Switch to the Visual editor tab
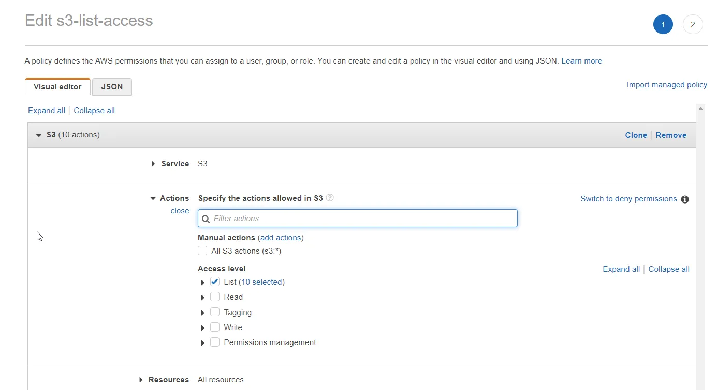The image size is (717, 390). (x=57, y=86)
